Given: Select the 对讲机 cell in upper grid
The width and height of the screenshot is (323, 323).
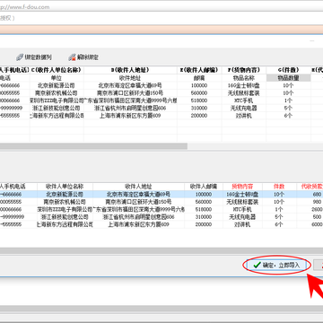Looking at the screenshot, I should click(244, 116).
